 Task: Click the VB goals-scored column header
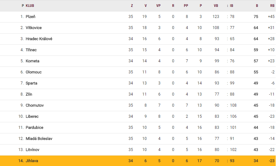(216, 6)
